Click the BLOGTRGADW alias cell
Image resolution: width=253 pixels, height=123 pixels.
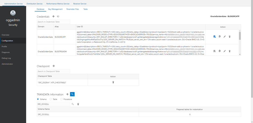65,52
